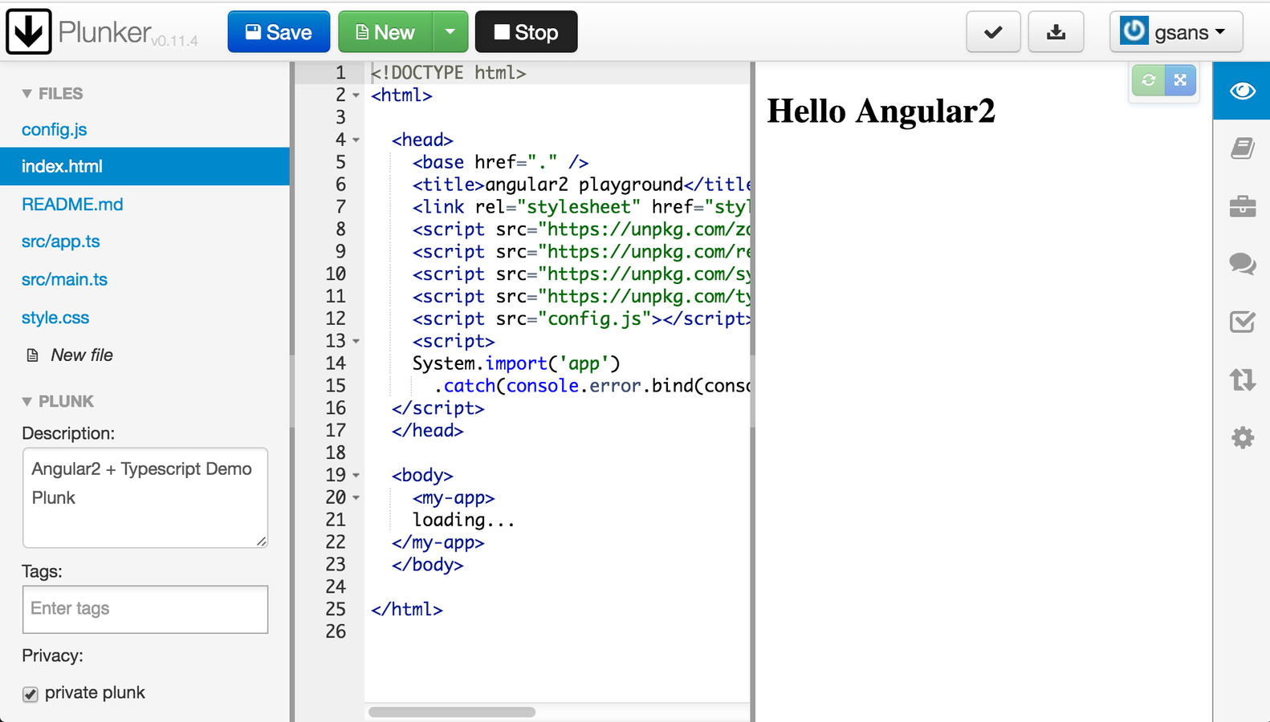Image resolution: width=1270 pixels, height=722 pixels.
Task: Edit the Description text area
Action: pos(145,497)
